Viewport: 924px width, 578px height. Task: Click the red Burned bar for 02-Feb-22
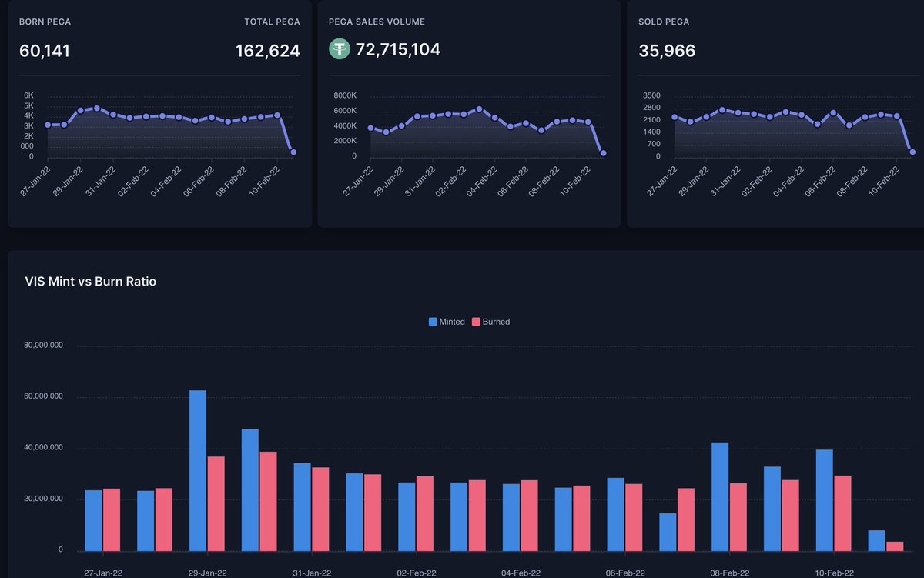click(x=424, y=513)
